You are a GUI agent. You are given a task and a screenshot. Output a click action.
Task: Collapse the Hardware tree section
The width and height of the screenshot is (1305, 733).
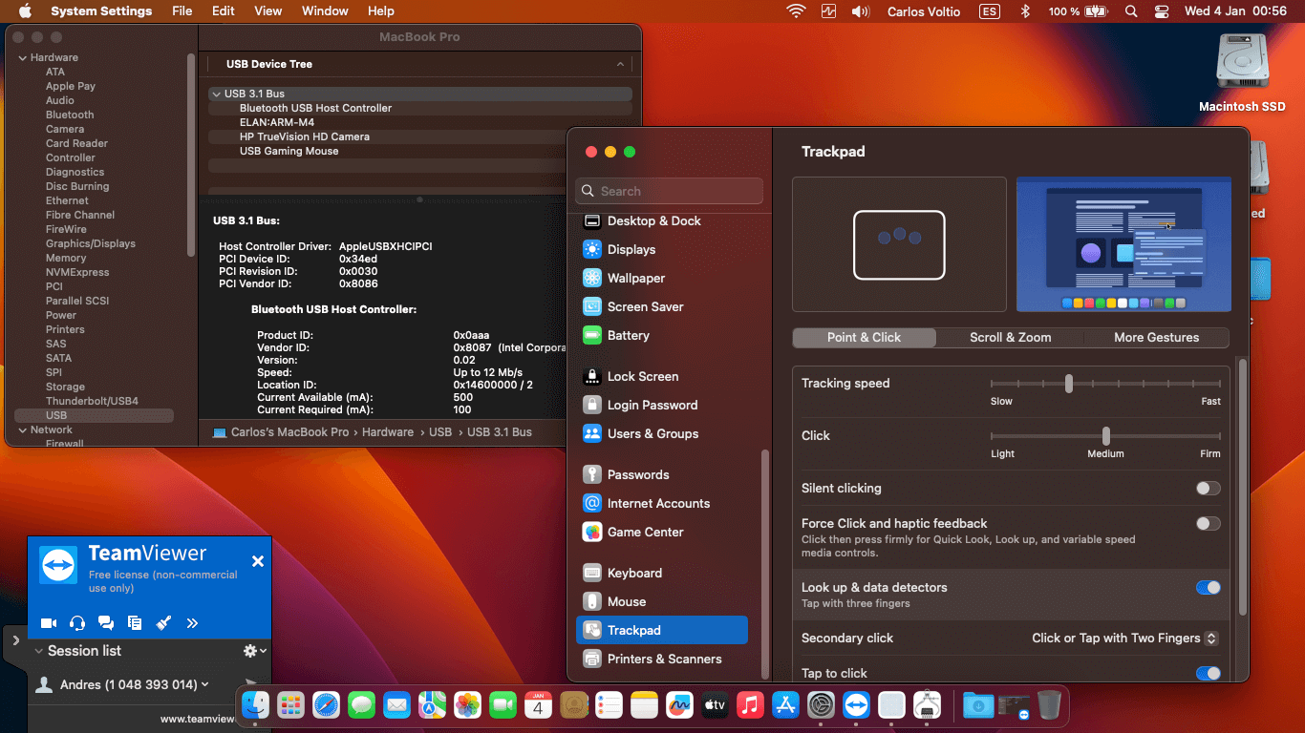pyautogui.click(x=23, y=58)
